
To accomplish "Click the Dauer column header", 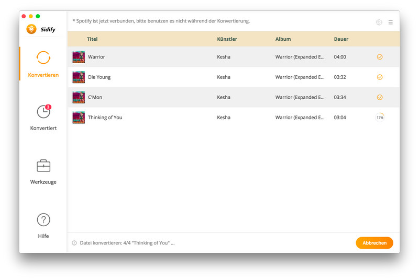I will 341,39.
